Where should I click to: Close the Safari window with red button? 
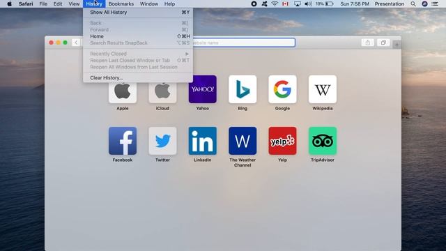pos(51,43)
